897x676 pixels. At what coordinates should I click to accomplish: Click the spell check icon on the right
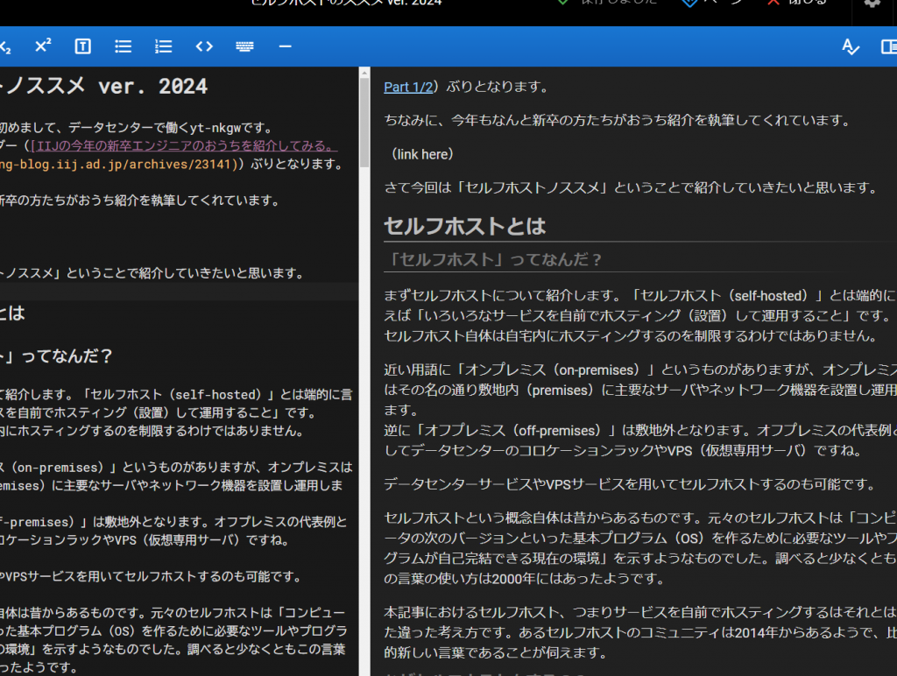[x=851, y=46]
